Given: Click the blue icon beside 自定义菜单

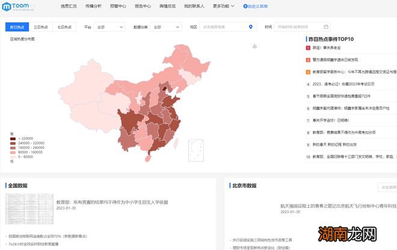Looking at the screenshot, I should (245, 6).
